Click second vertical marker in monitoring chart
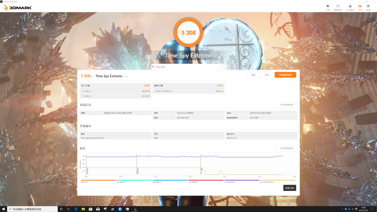This screenshot has height=212, width=377. point(137,165)
